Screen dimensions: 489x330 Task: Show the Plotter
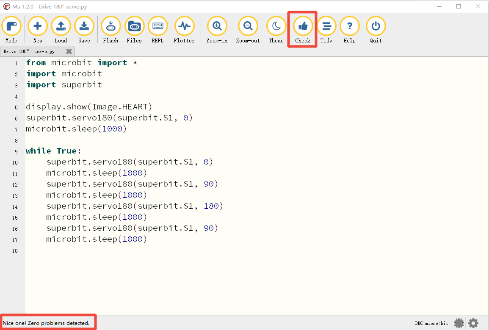pyautogui.click(x=184, y=30)
